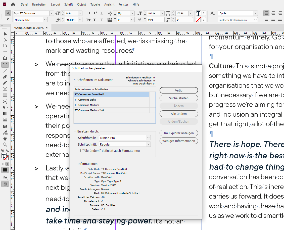Open the Schriftfamilie dropdown showing Minion Pro
Image resolution: width=284 pixels, height=230 pixels.
pyautogui.click(x=148, y=138)
